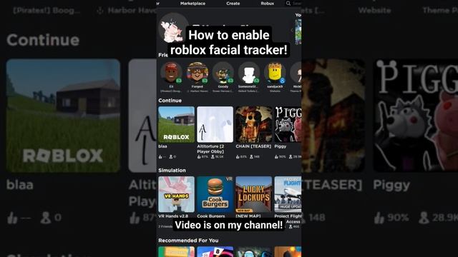Click the 'blaa' game title text
Viewport: 458px width, 257px height.
tap(162, 146)
